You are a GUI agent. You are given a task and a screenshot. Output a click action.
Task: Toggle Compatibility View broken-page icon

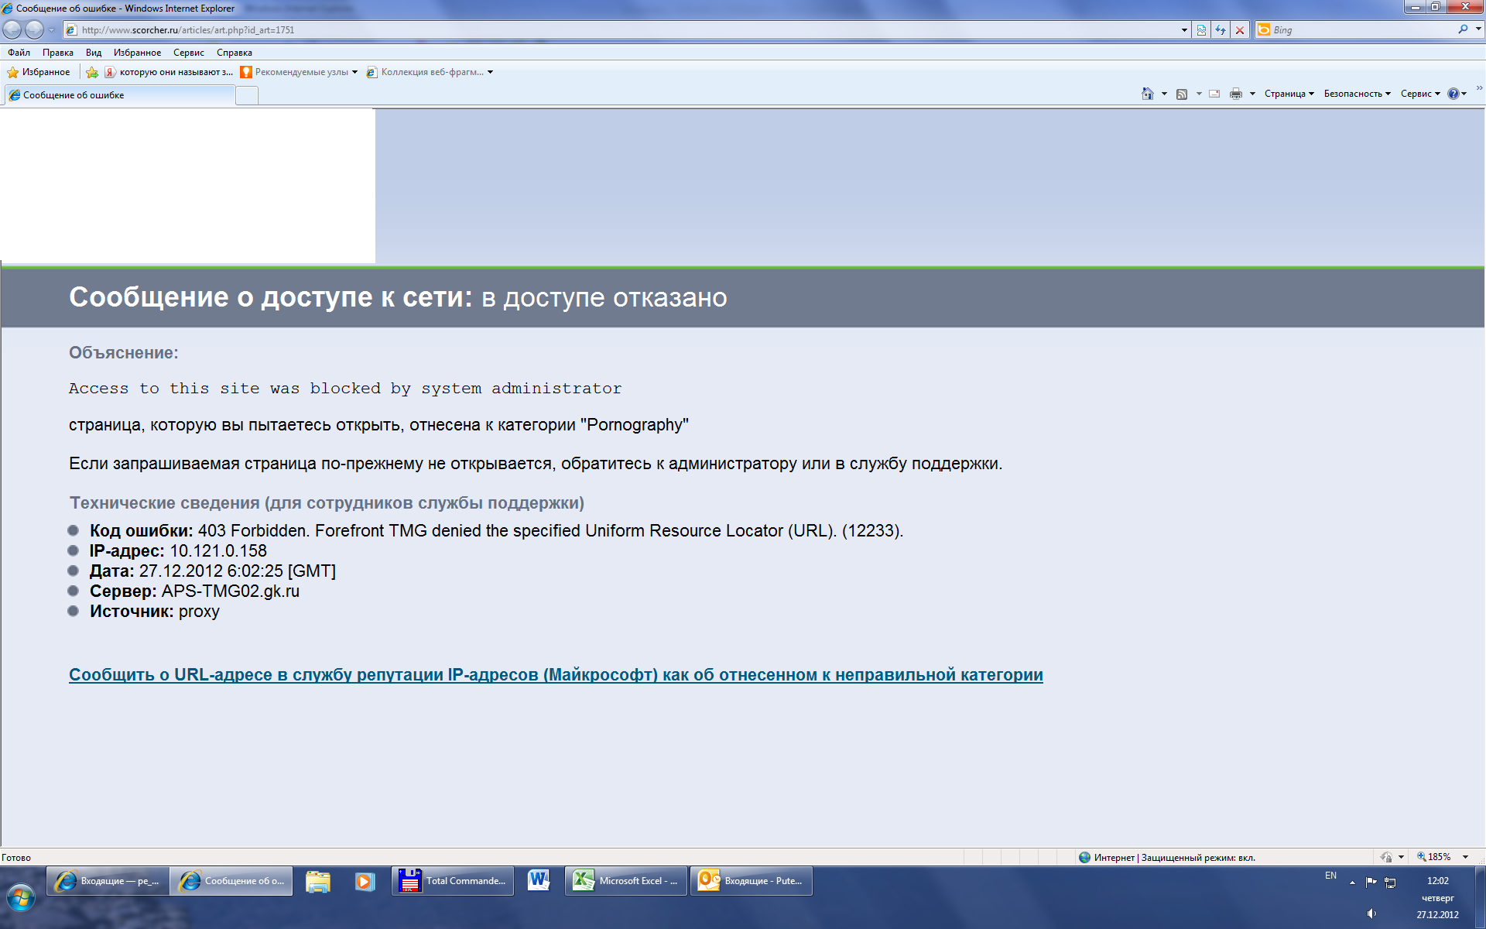(x=1201, y=30)
